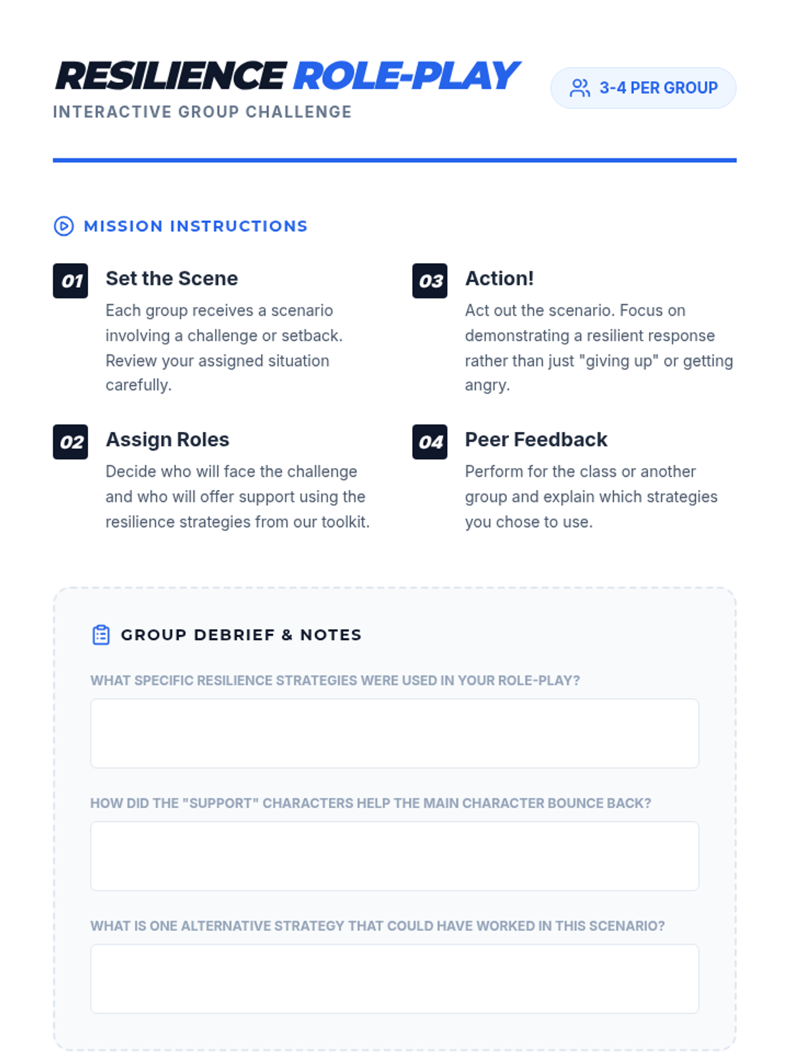Click into the alternative strategy answer box
Image resolution: width=789 pixels, height=1052 pixels.
(x=394, y=979)
